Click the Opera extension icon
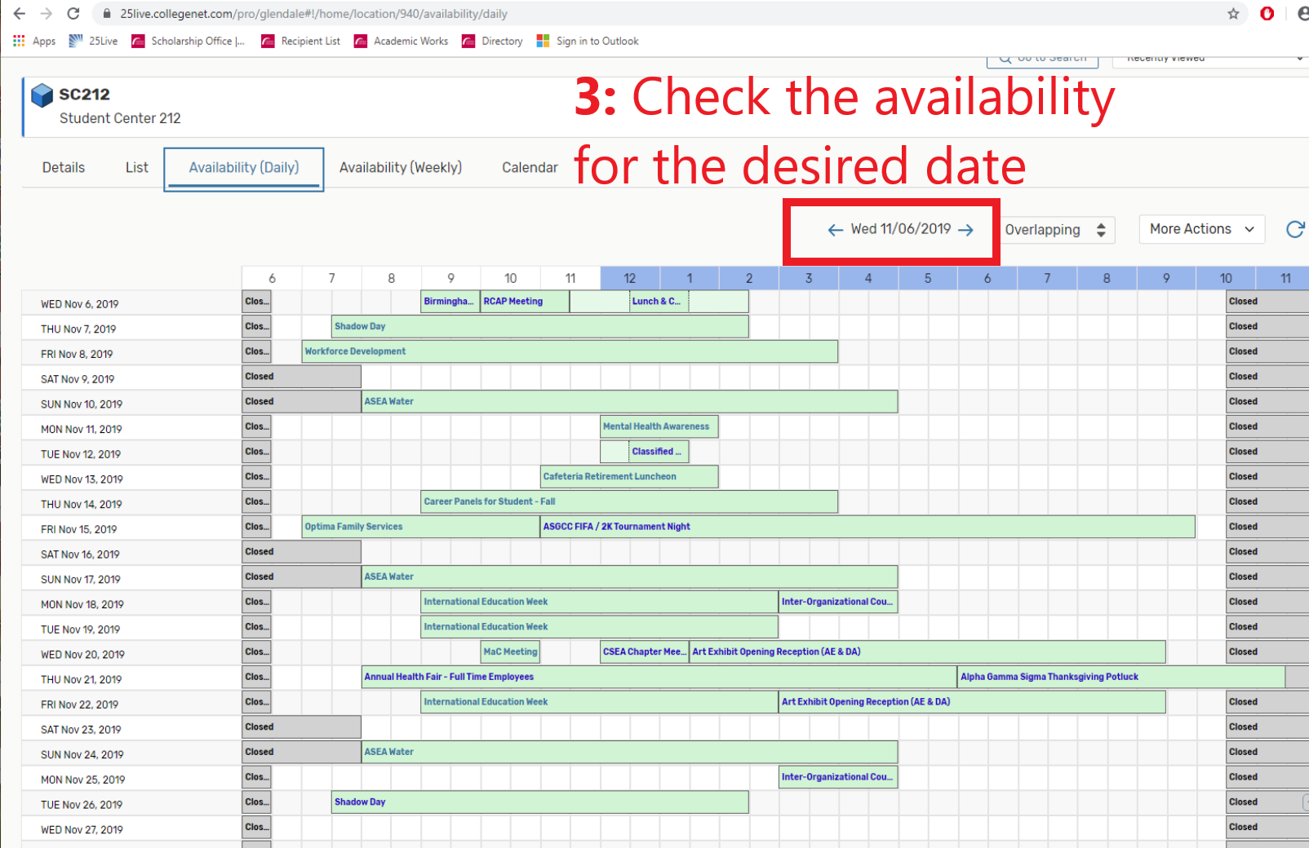The image size is (1309, 848). pos(1267,13)
